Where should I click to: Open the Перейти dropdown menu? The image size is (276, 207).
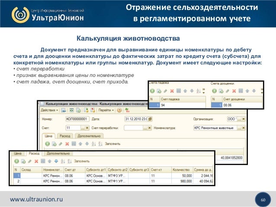(x=106, y=110)
